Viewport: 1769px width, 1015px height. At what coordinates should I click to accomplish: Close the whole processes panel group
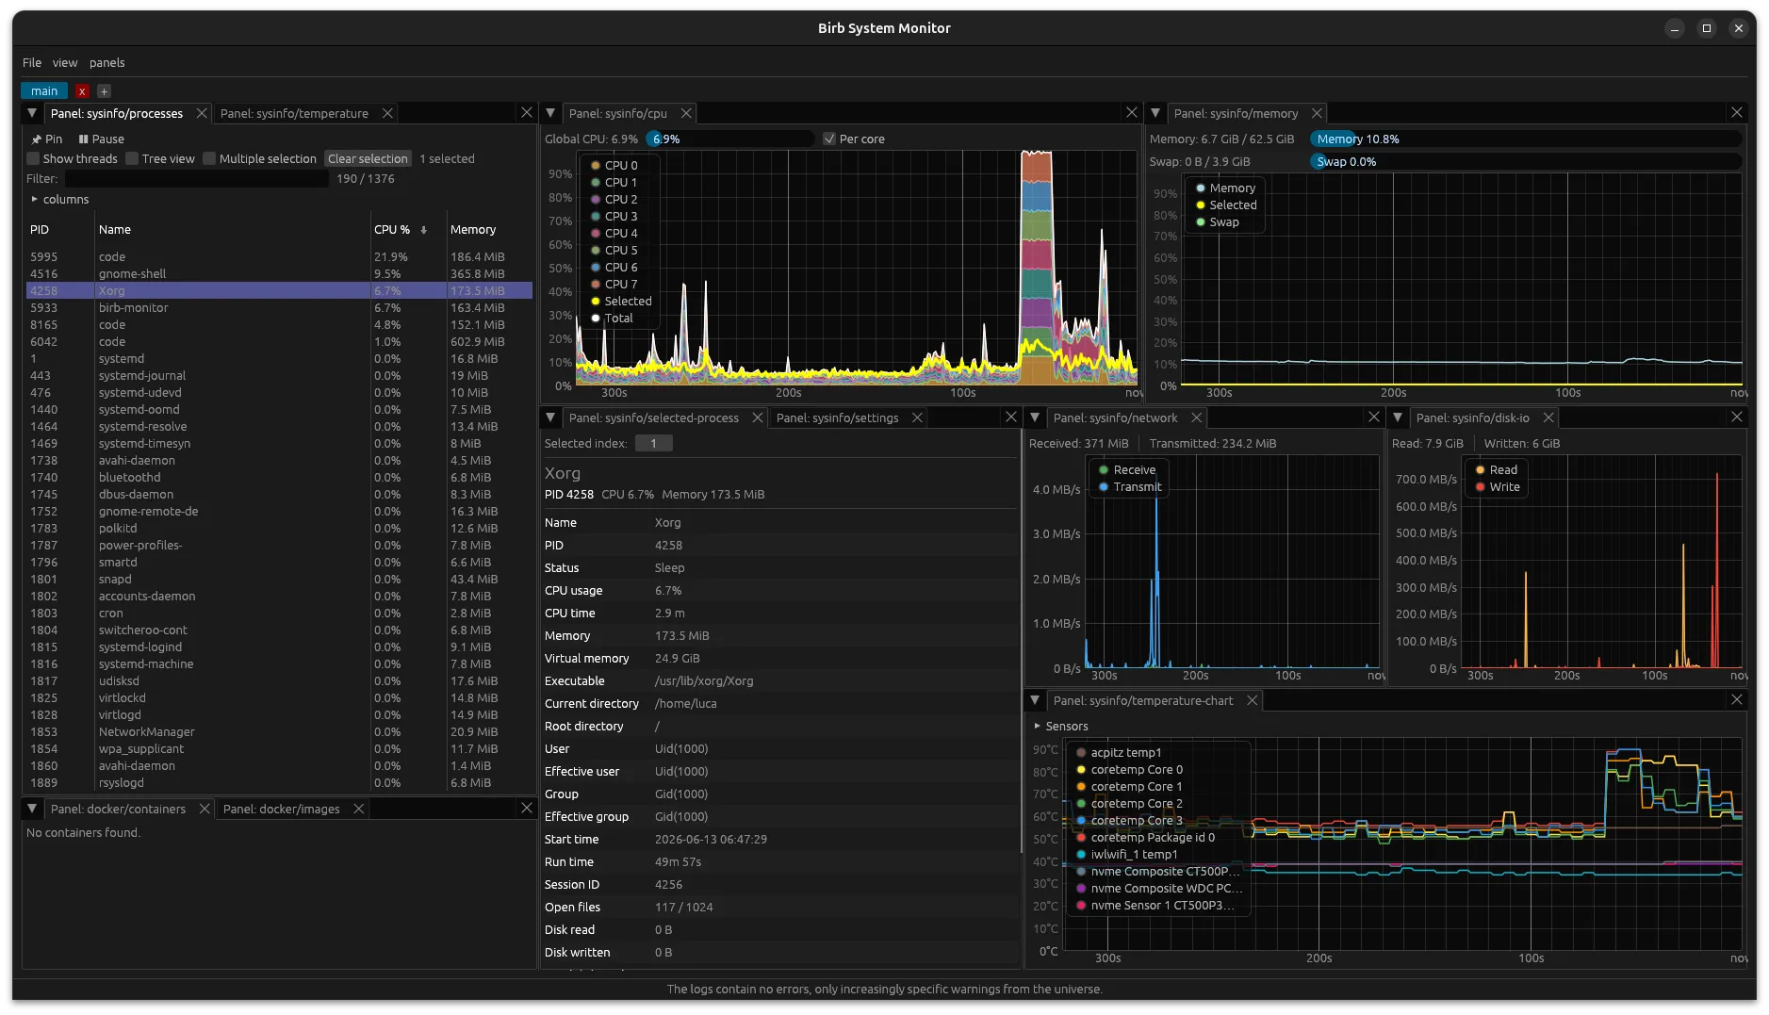[x=527, y=113]
